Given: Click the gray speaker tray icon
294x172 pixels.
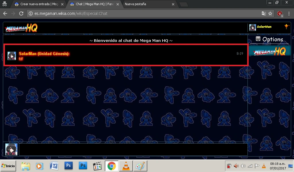Looking at the screenshot, I should click(x=243, y=166).
